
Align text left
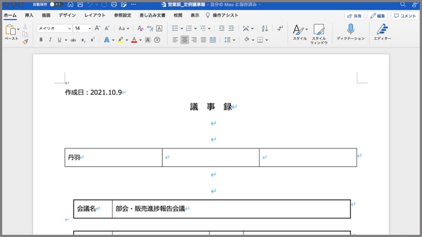coord(175,40)
